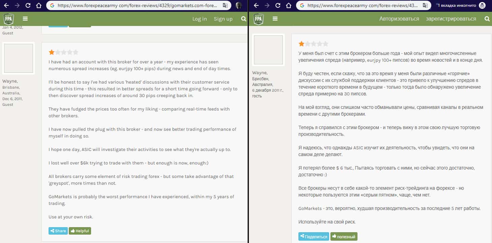The image size is (492, 243).
Task: Click forward arrow in the English browser window
Action: [17, 5]
